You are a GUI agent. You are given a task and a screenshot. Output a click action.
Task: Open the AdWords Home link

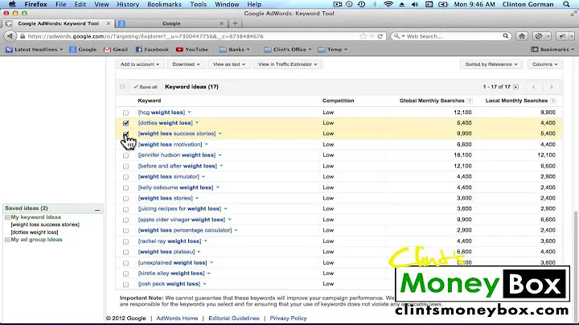177,318
